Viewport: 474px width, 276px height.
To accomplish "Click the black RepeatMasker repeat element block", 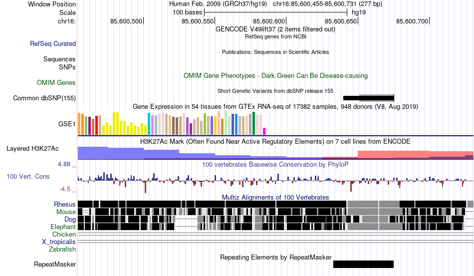I will point(363,264).
